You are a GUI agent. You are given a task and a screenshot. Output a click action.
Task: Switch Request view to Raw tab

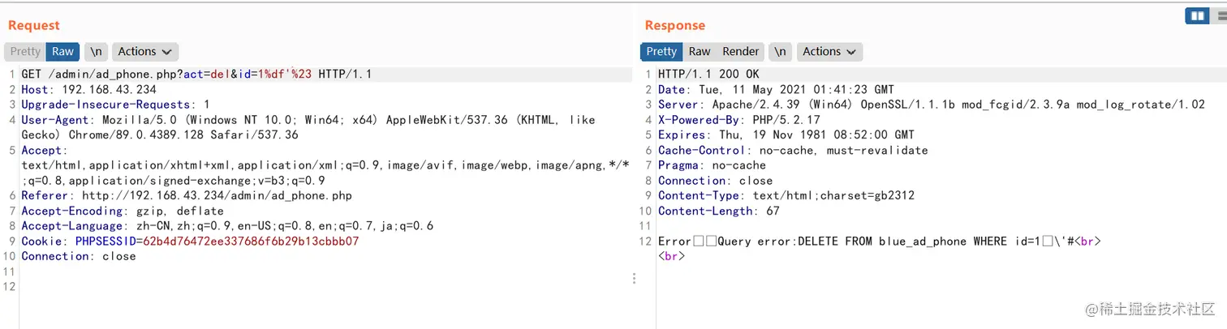click(62, 51)
